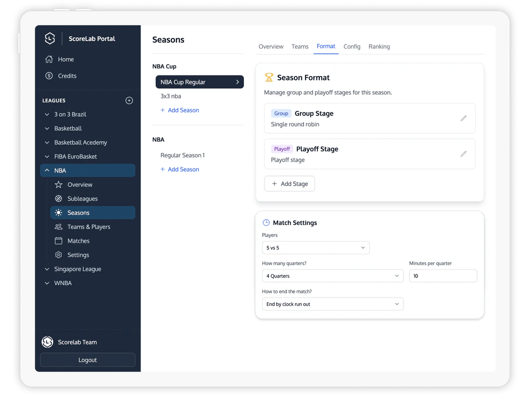Image resolution: width=529 pixels, height=397 pixels.
Task: Edit the Minutes per quarter value
Action: (443, 275)
